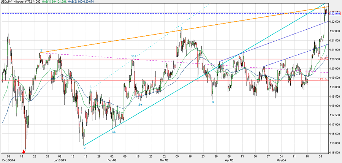Click the sub-wave label 'iii'
The image size is (342, 163).
tap(133, 56)
